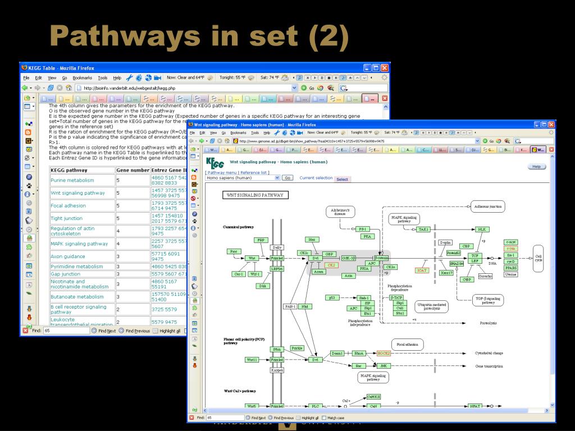Screen dimensions: 575x431
Task: Open Help menu in Wnt signaling window
Action: tap(267, 132)
